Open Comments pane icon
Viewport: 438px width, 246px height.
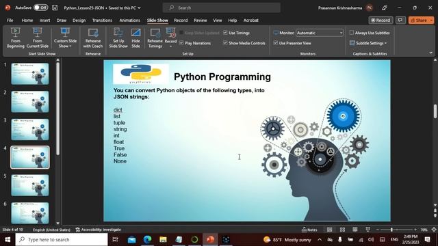point(400,20)
